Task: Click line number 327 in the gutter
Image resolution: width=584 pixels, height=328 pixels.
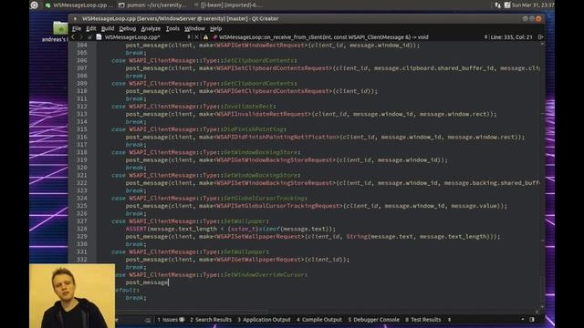Action: [x=81, y=221]
